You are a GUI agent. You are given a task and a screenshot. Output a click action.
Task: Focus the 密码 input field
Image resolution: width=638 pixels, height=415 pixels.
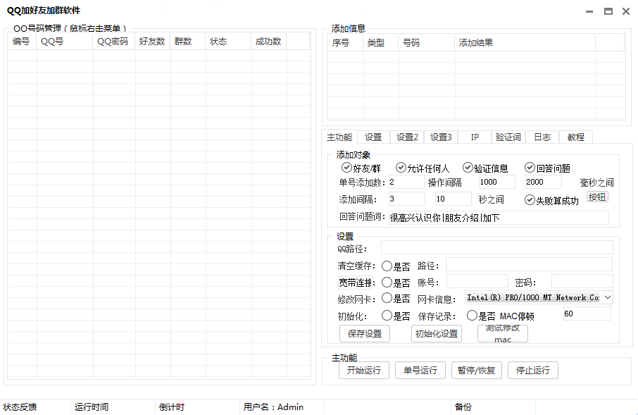pyautogui.click(x=582, y=281)
